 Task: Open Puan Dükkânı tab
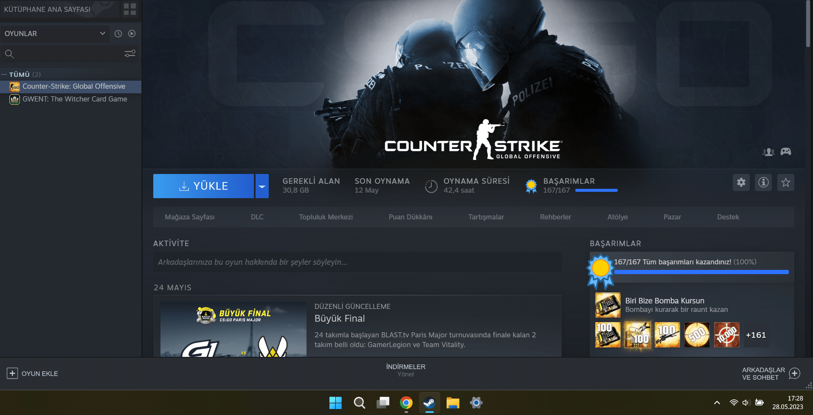(411, 217)
